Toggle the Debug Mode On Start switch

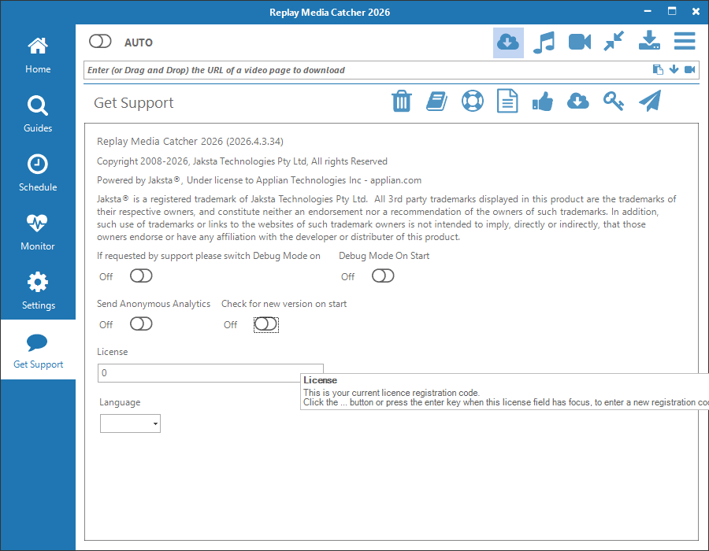coord(383,276)
